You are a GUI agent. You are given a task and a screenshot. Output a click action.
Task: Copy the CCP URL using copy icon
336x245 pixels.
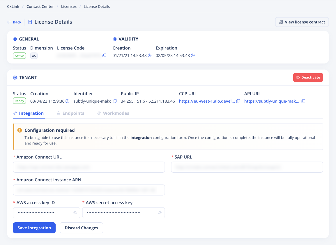pyautogui.click(x=238, y=101)
